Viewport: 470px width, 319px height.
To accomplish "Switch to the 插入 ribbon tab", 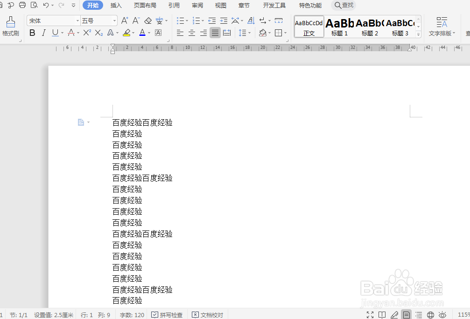I will 116,5.
